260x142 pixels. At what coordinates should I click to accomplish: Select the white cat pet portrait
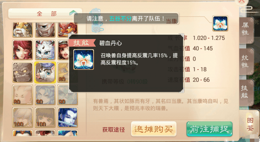point(45,50)
